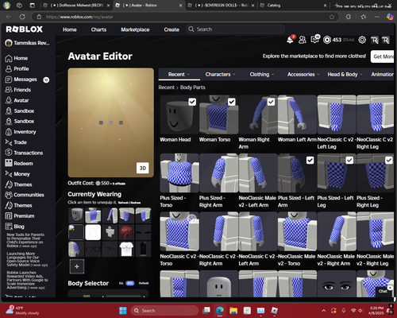Open Inventory in the left sidebar

tap(21, 132)
